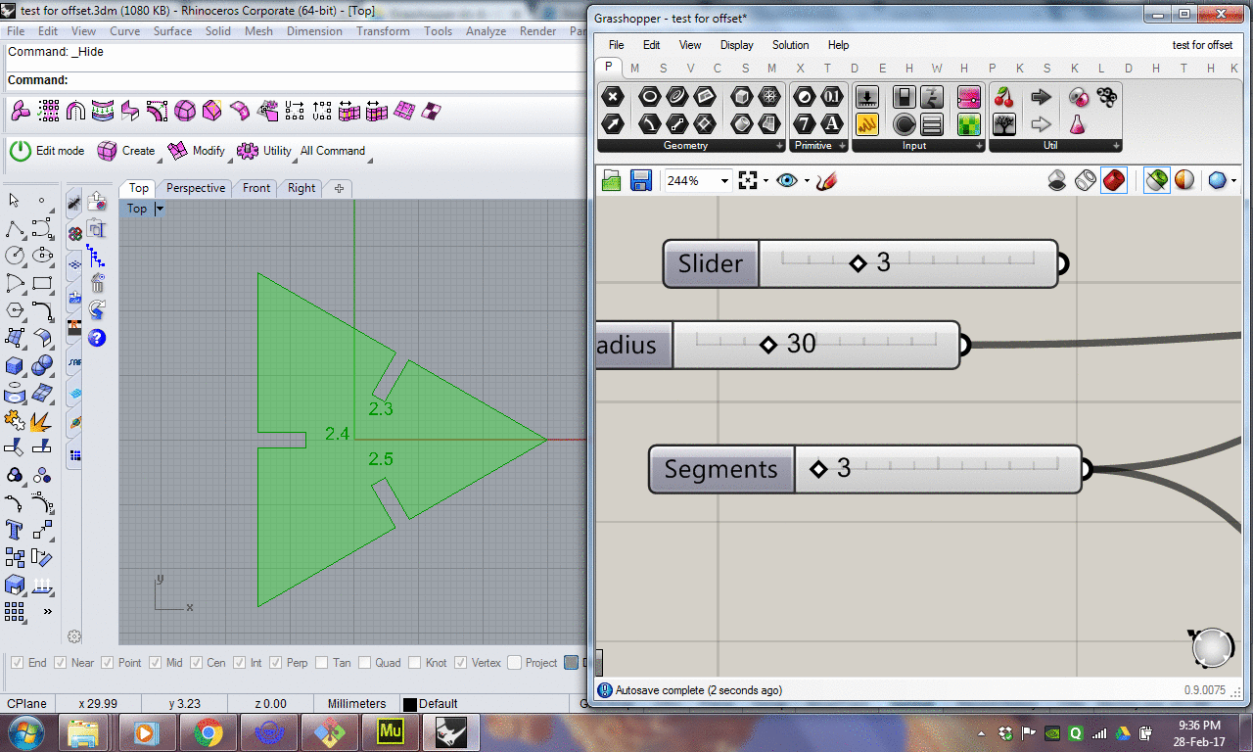Expand the Util panel dropdown arrow
Screen dimensions: 1253x752
point(1117,146)
